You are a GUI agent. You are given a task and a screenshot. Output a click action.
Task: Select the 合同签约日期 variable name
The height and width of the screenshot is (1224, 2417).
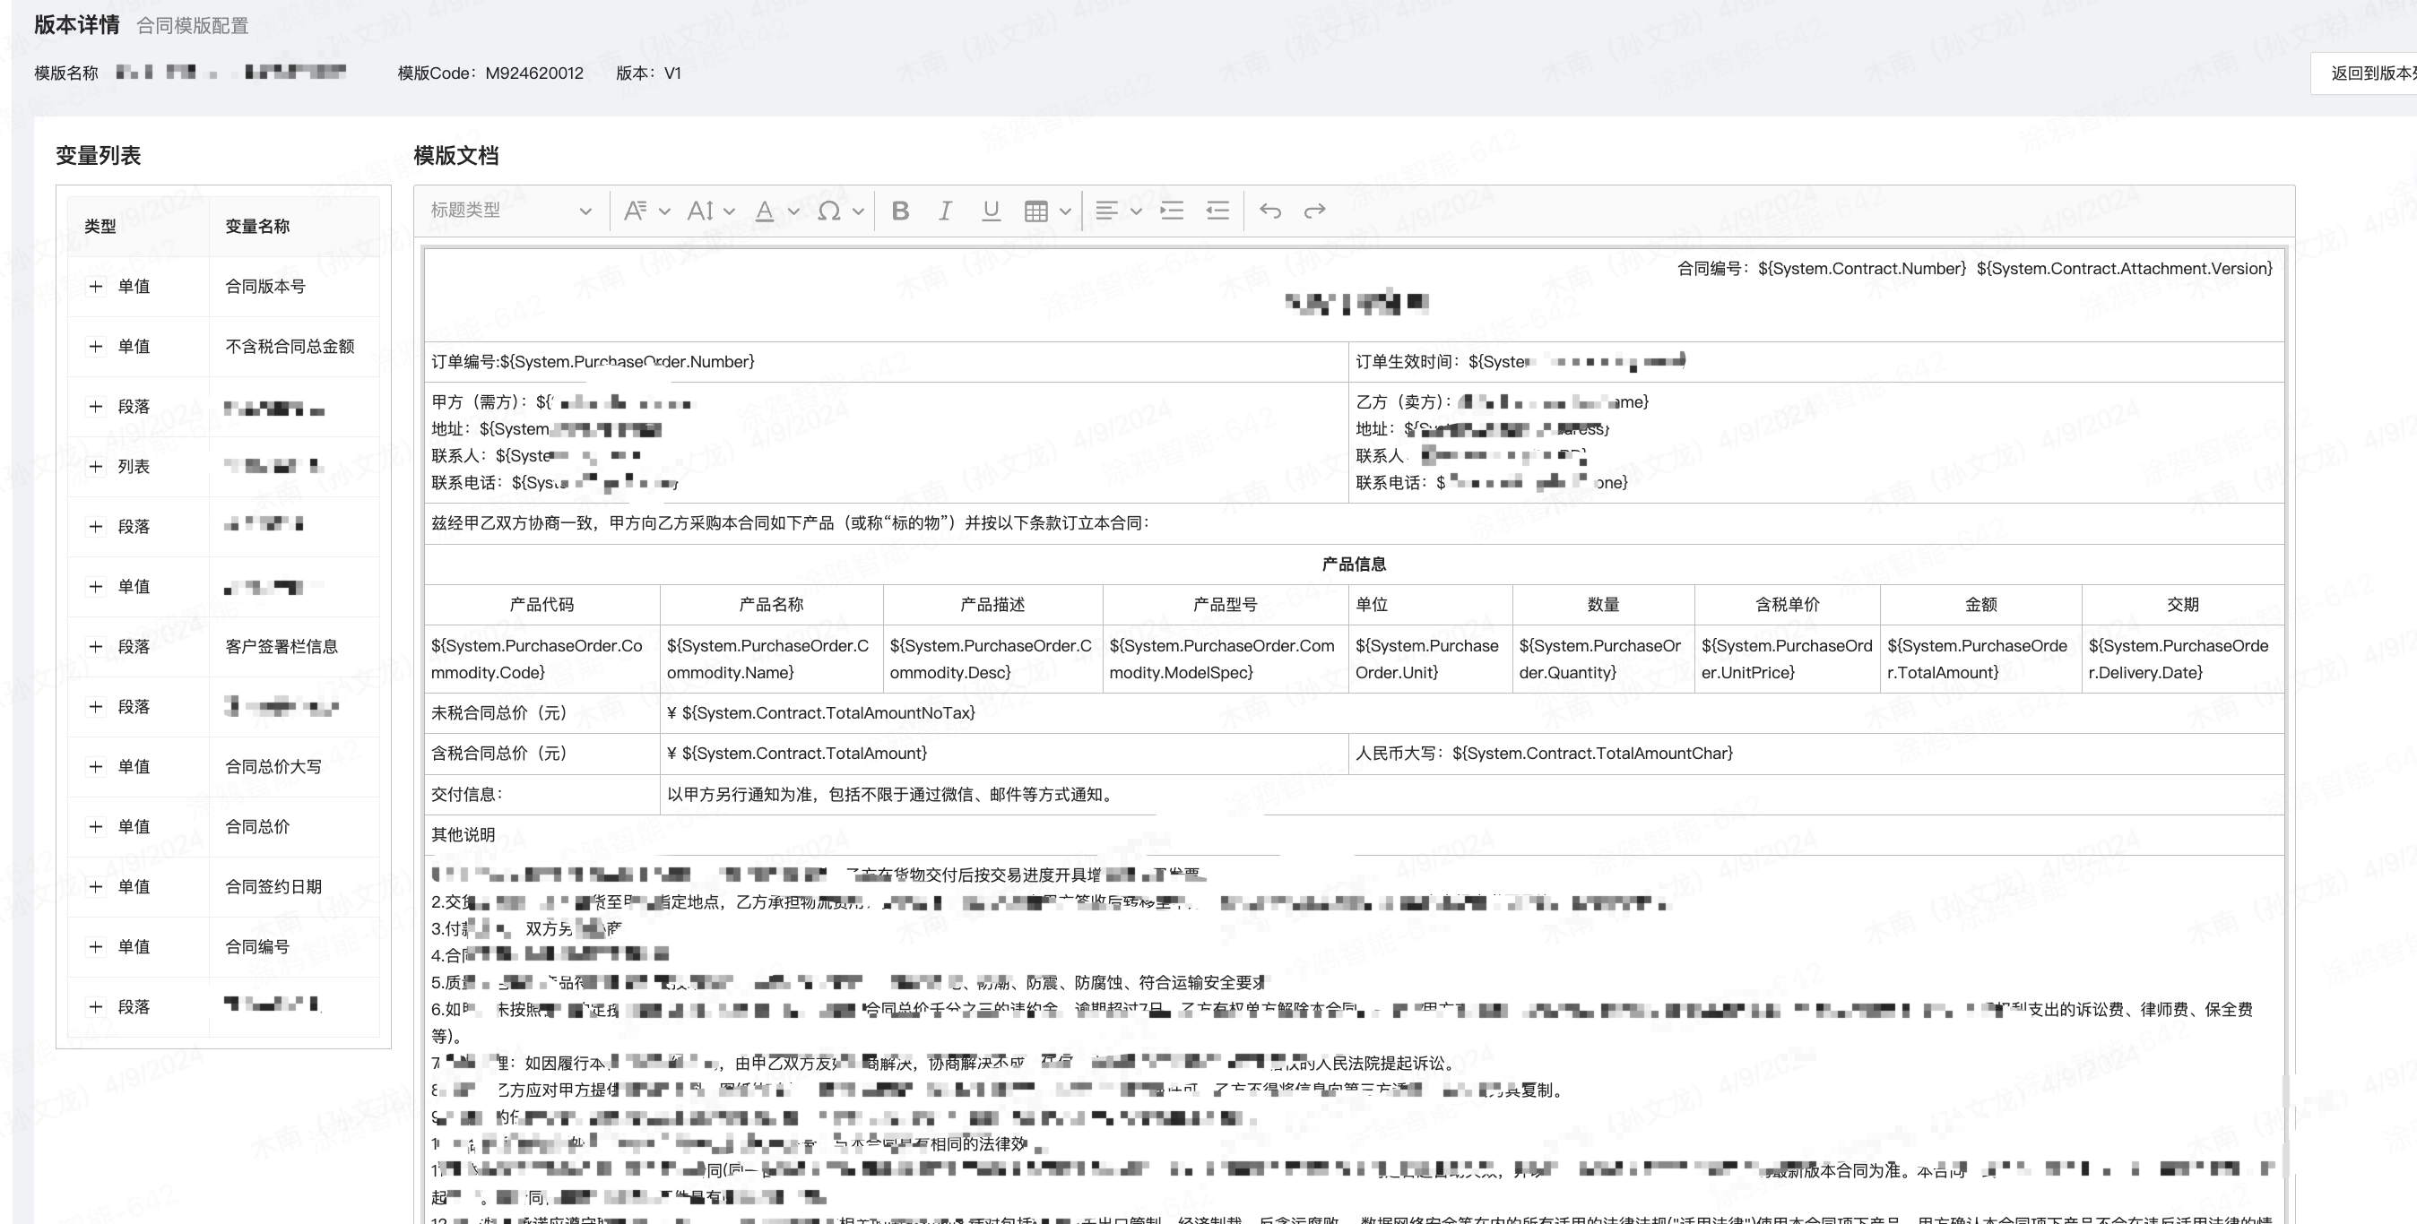click(273, 886)
